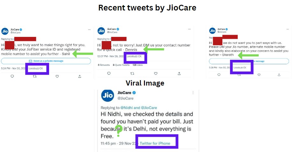Click the reply icon under Dennis's tweet
Image resolution: width=295 pixels, height=152 pixels.
tap(109, 73)
